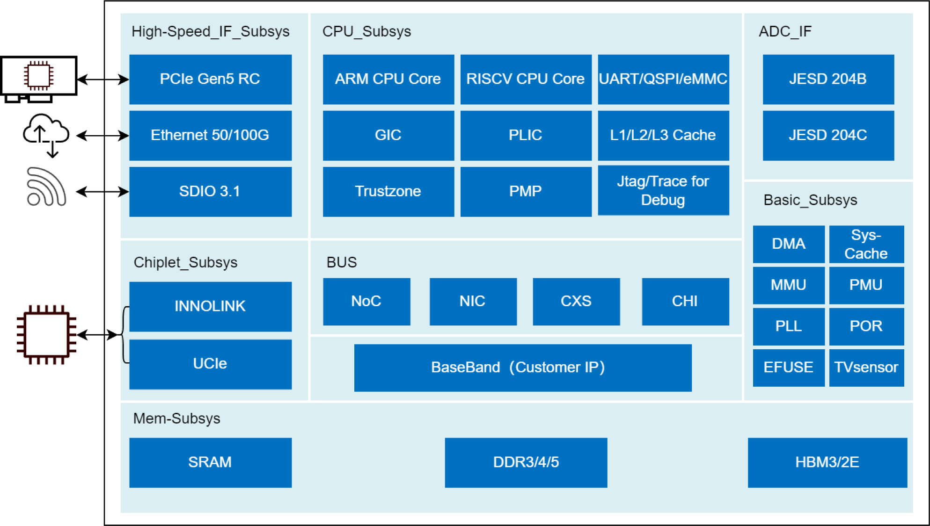Select the UART/QSPI/eMMC block

(x=663, y=79)
